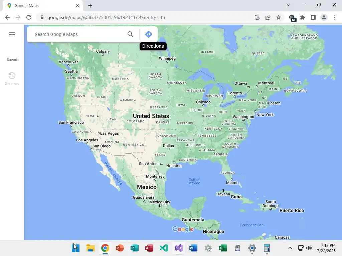
Task: Open Chrome three-dot menu
Action: (335, 17)
